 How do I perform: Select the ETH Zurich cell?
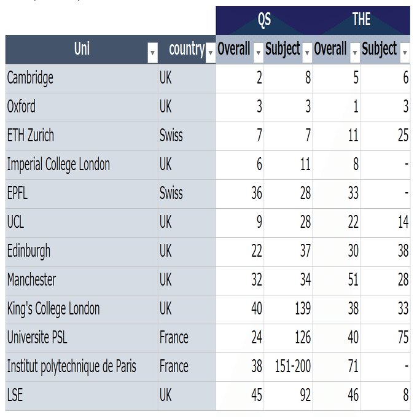(81, 136)
